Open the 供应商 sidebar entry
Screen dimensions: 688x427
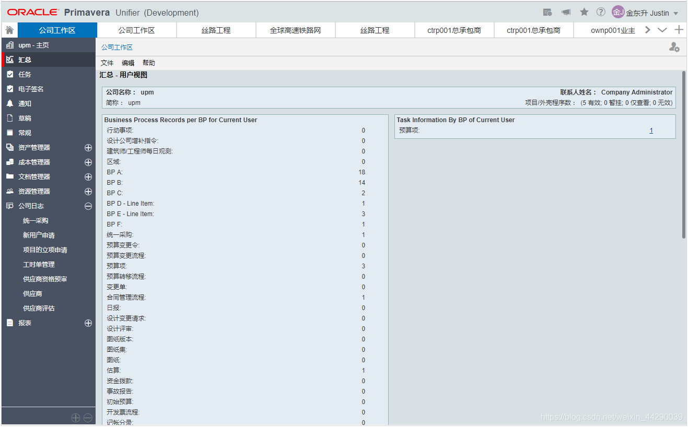(32, 294)
